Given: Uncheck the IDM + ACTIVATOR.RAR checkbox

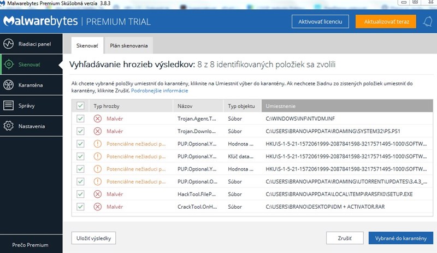Looking at the screenshot, I should pyautogui.click(x=80, y=207).
